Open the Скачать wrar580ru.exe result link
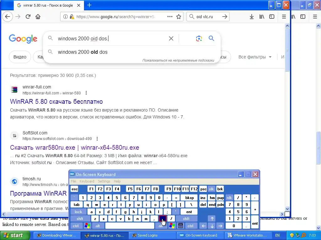 [x=75, y=147]
